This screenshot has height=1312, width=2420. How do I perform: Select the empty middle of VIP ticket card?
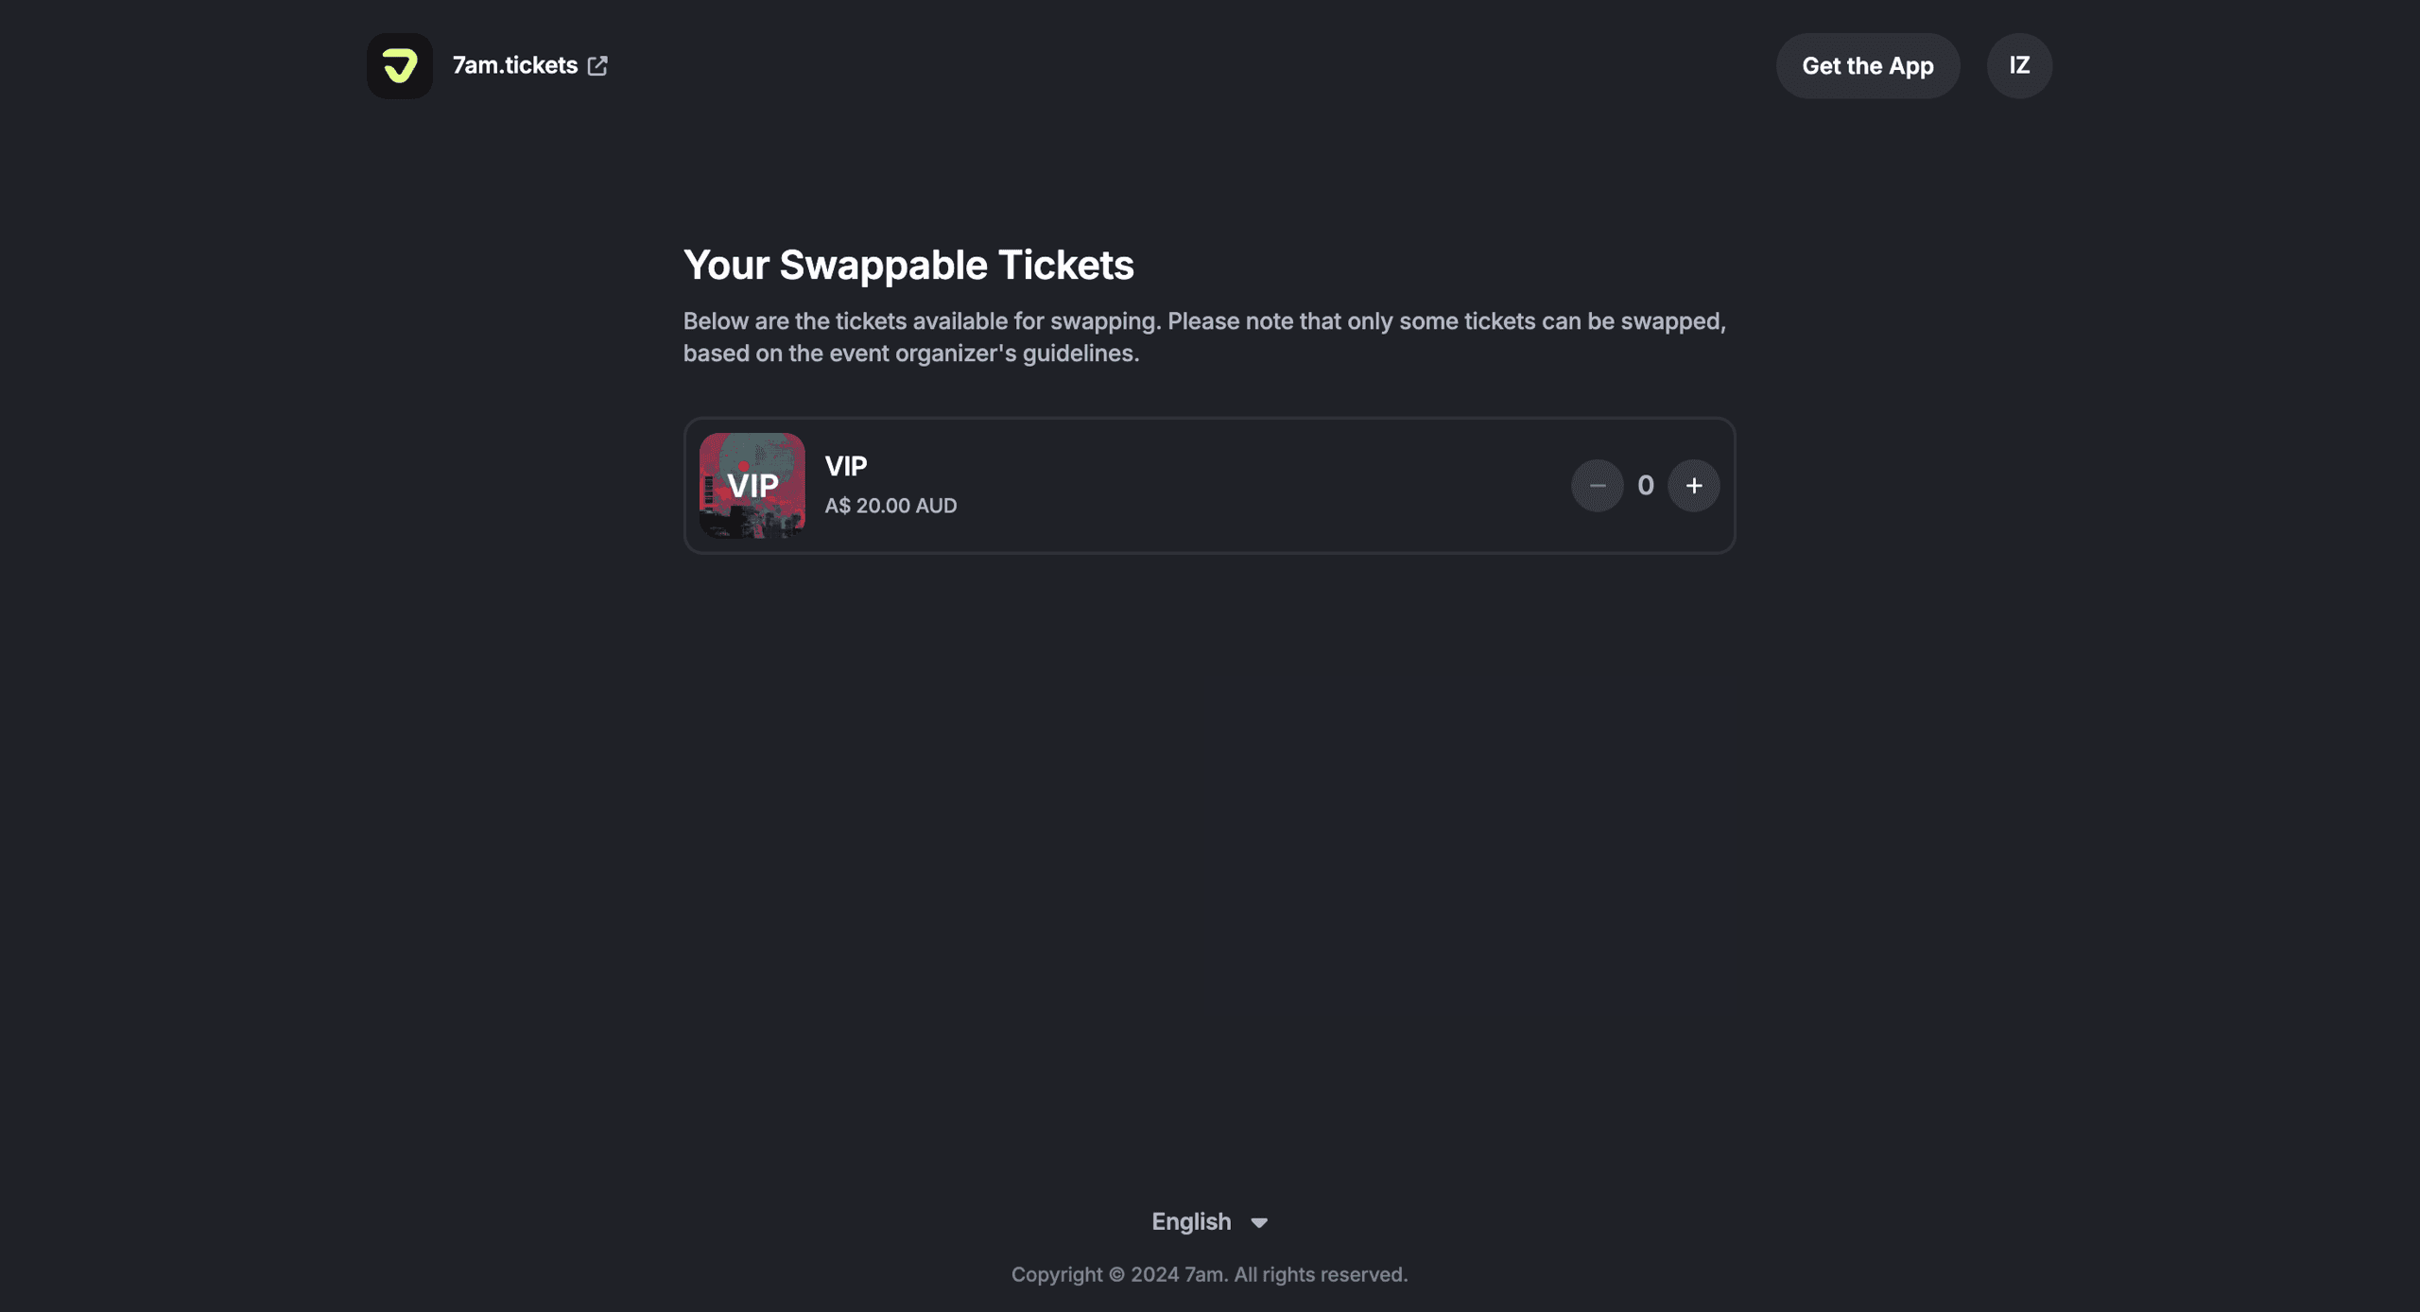[x=1257, y=486]
